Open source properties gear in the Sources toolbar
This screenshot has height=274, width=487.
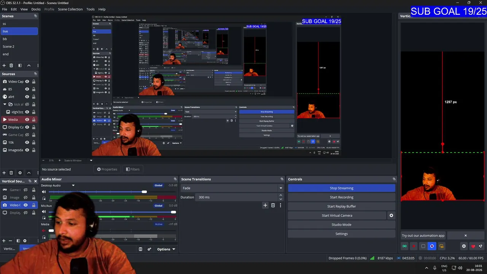[x=20, y=173]
